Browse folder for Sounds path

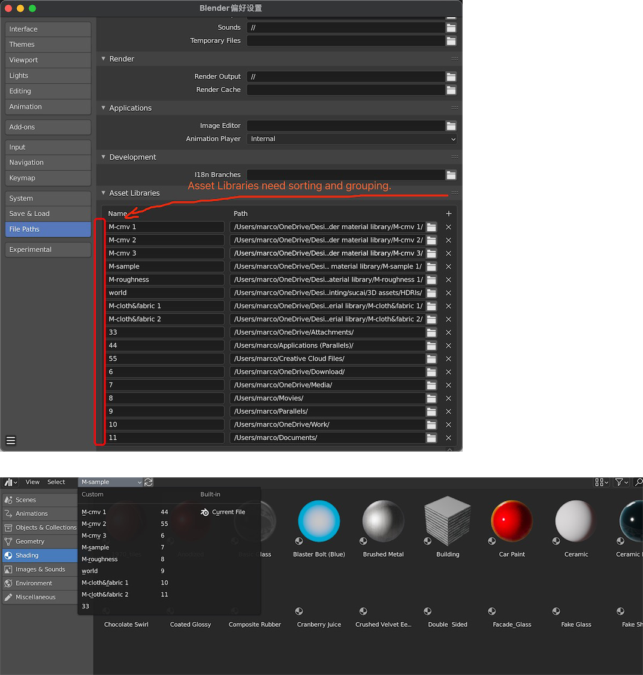tap(451, 28)
